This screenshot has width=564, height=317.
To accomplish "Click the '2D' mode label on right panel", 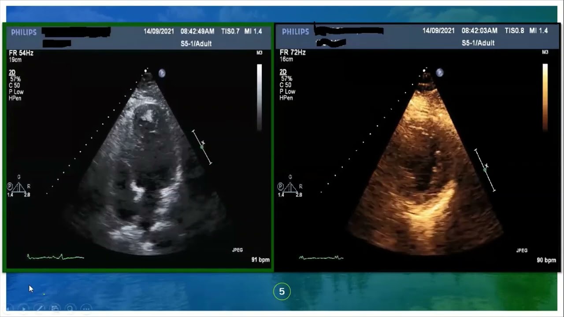I will (x=283, y=72).
